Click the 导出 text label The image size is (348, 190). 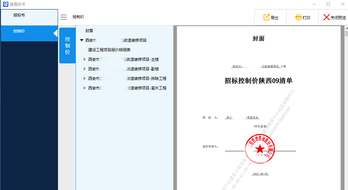coord(274,18)
